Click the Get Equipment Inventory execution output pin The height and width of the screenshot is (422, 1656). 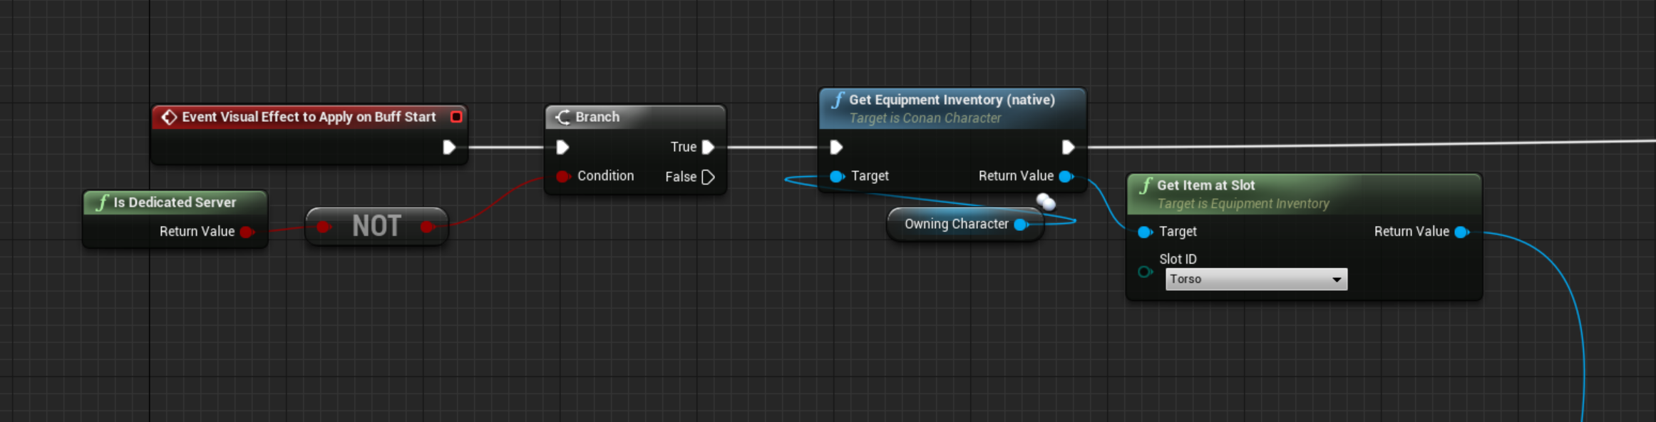pos(1068,148)
